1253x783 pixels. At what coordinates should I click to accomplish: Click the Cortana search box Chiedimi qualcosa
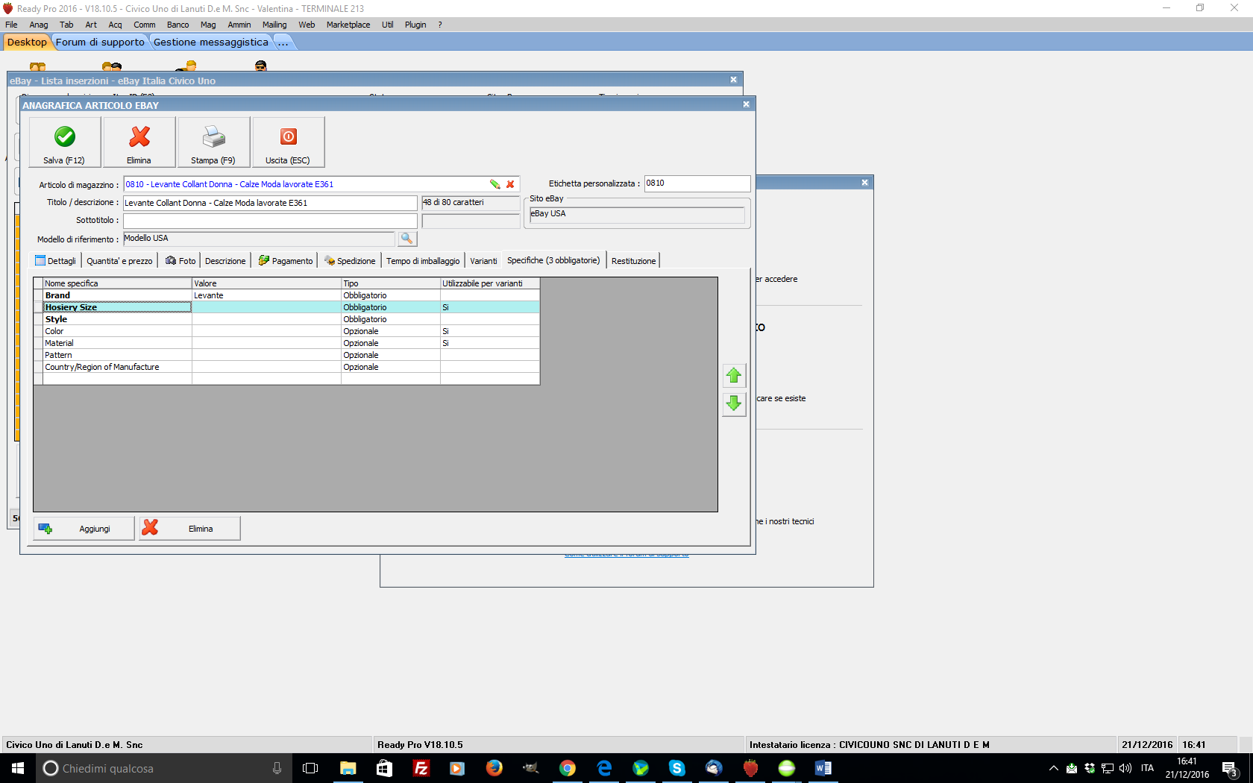(163, 768)
